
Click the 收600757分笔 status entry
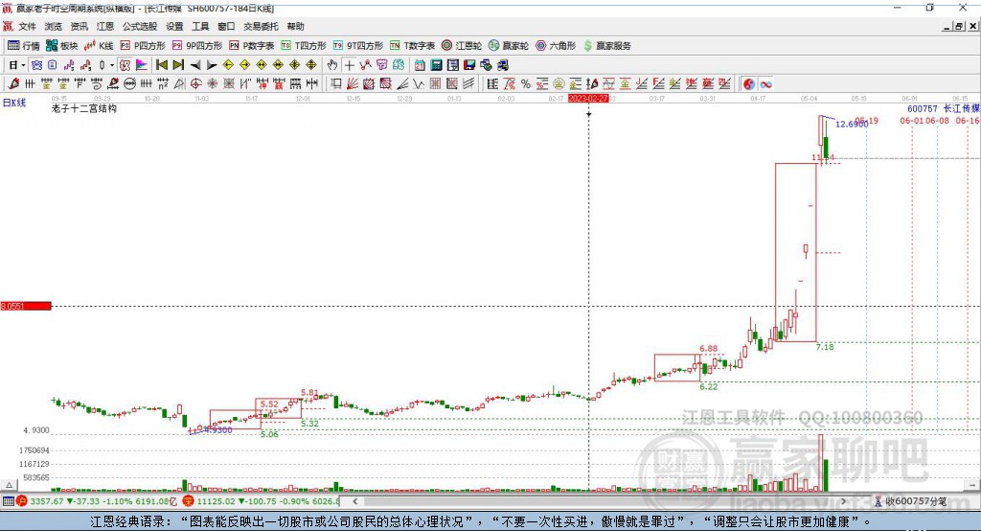pos(911,501)
